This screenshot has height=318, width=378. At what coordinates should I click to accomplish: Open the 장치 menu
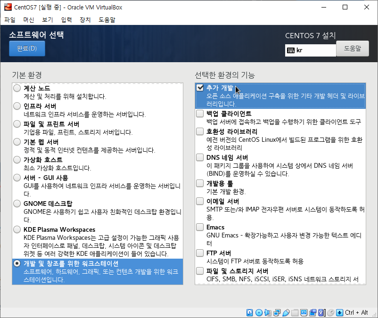pyautogui.click(x=85, y=20)
